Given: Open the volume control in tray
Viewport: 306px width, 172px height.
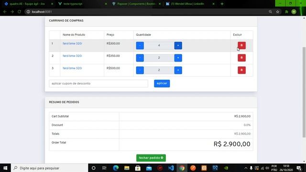Looking at the screenshot, I should point(267,168).
